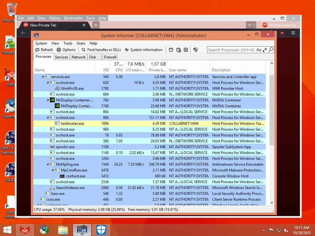Select the csrss.exe process
Screen dimensions: 315x236
pyautogui.click(x=150, y=199)
